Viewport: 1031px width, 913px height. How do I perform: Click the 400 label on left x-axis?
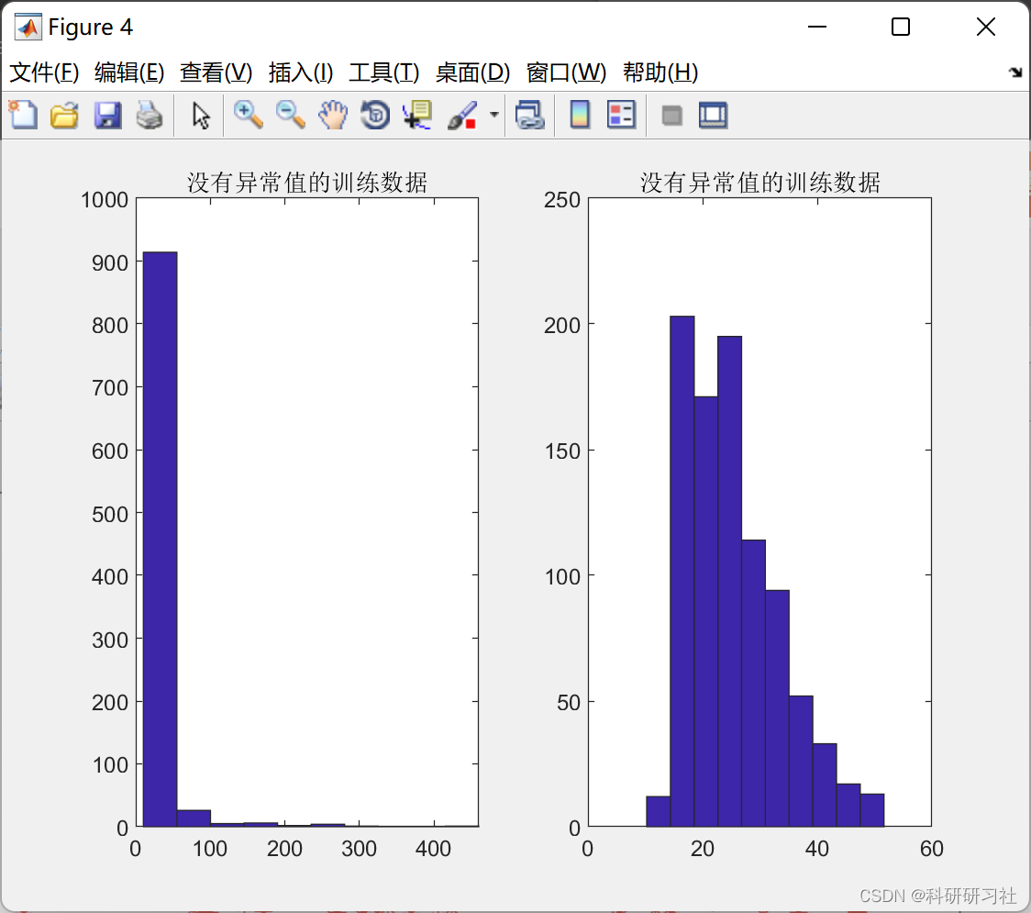coord(433,849)
